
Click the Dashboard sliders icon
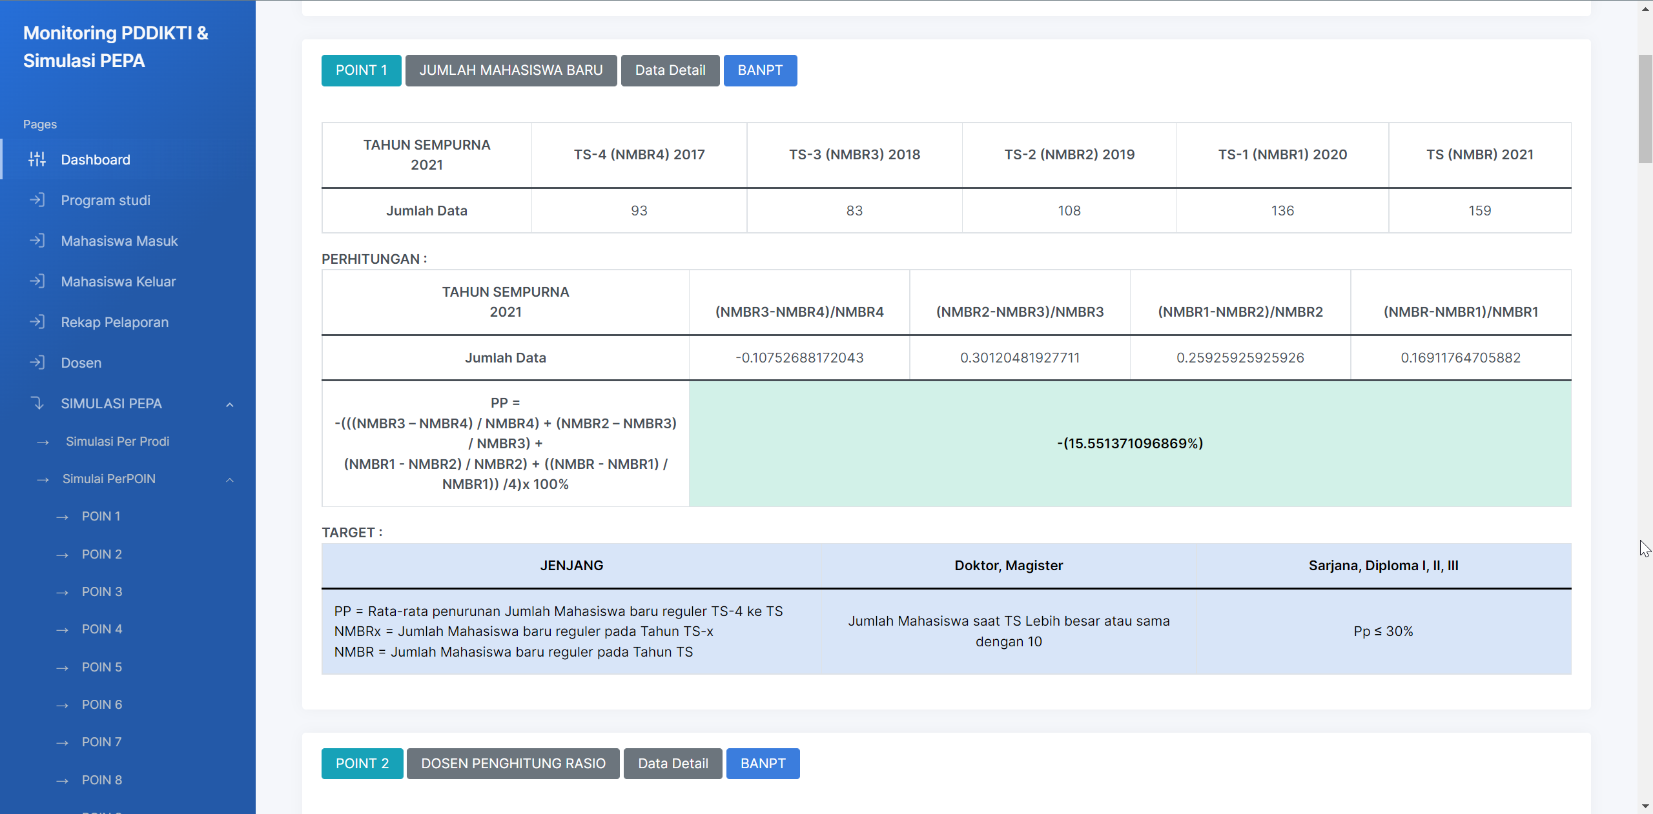[37, 159]
